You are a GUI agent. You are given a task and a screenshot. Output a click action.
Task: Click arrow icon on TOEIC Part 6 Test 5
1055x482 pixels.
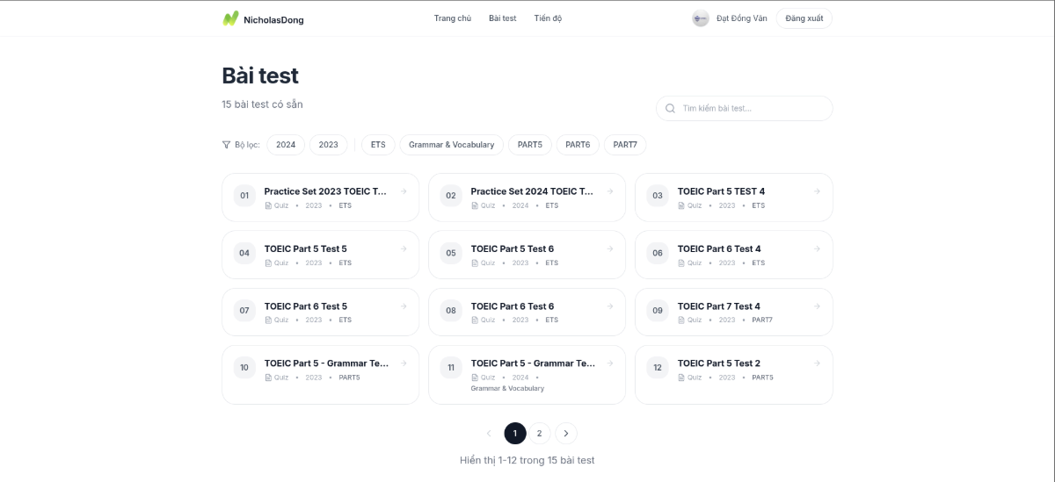click(404, 306)
